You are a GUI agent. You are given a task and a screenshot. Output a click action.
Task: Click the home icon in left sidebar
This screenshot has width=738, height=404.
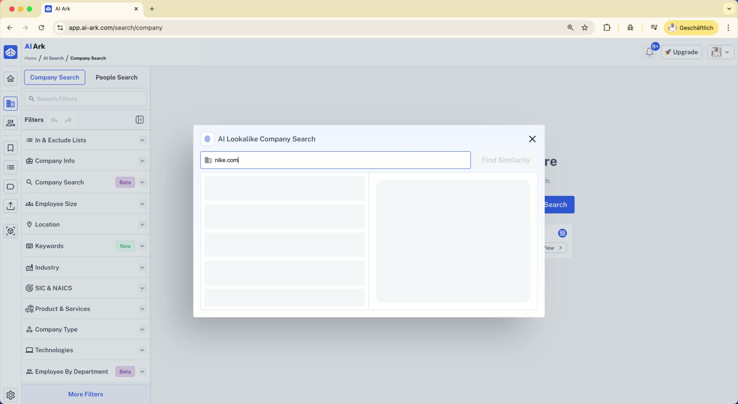[11, 79]
